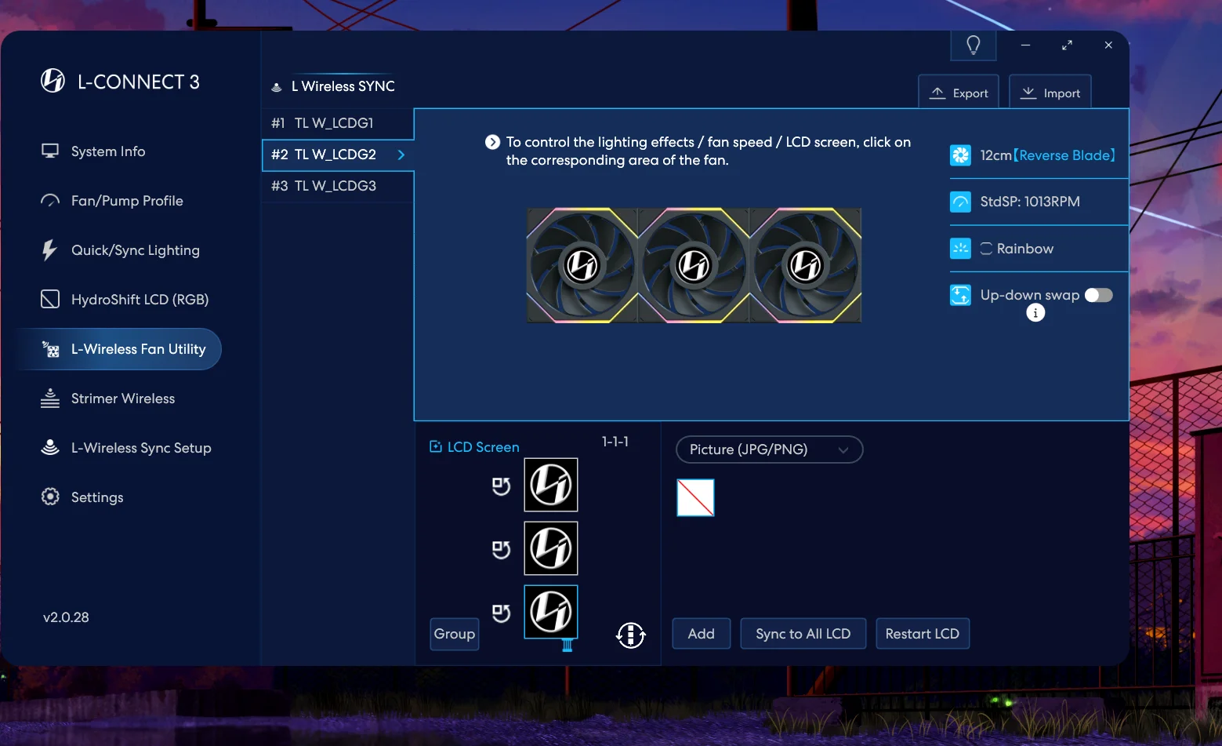1222x746 pixels.
Task: Select the top LCD screen thumbnail
Action: (x=551, y=485)
